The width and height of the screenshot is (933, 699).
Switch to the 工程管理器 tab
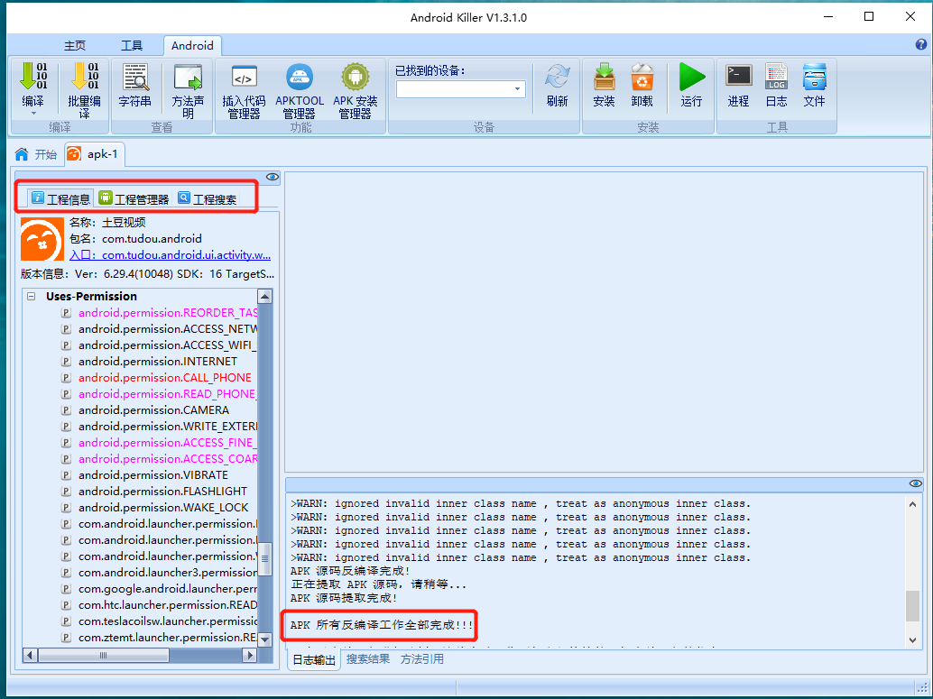coord(134,198)
